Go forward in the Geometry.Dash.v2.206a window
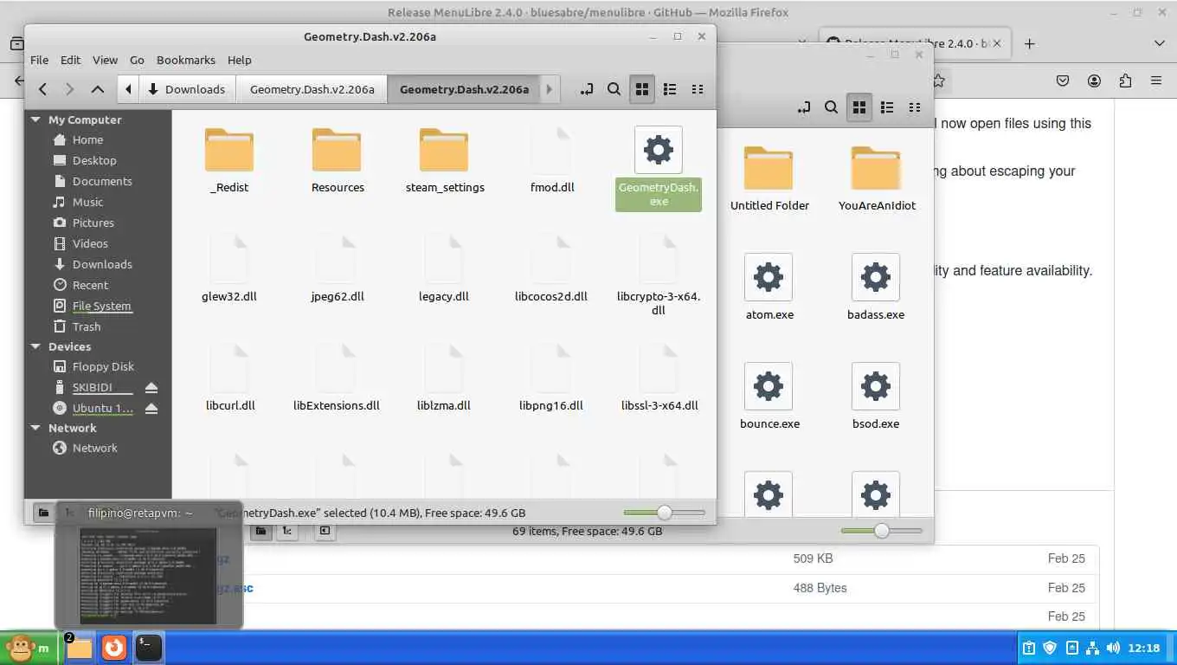 tap(70, 89)
